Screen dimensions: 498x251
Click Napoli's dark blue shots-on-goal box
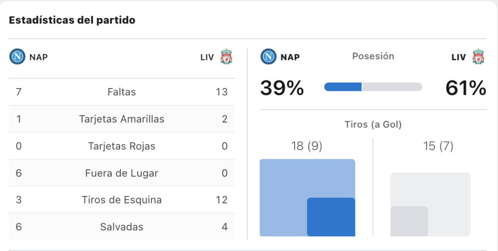point(331,217)
